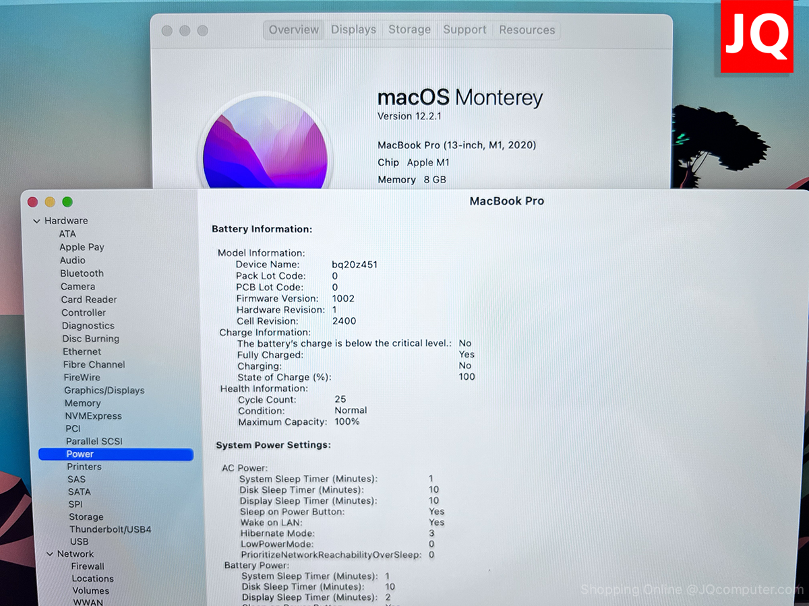Click the 8 GB memory value
Image resolution: width=809 pixels, height=606 pixels.
click(x=436, y=180)
